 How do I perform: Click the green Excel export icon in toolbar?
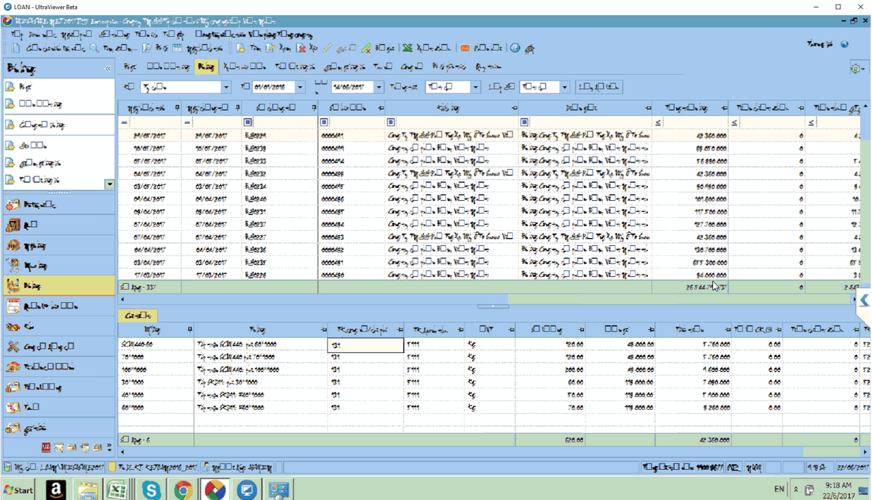click(407, 49)
